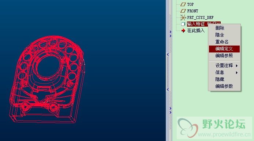
Task: Click the upper panel collapse arrow on divider
Action: [x=168, y=55]
